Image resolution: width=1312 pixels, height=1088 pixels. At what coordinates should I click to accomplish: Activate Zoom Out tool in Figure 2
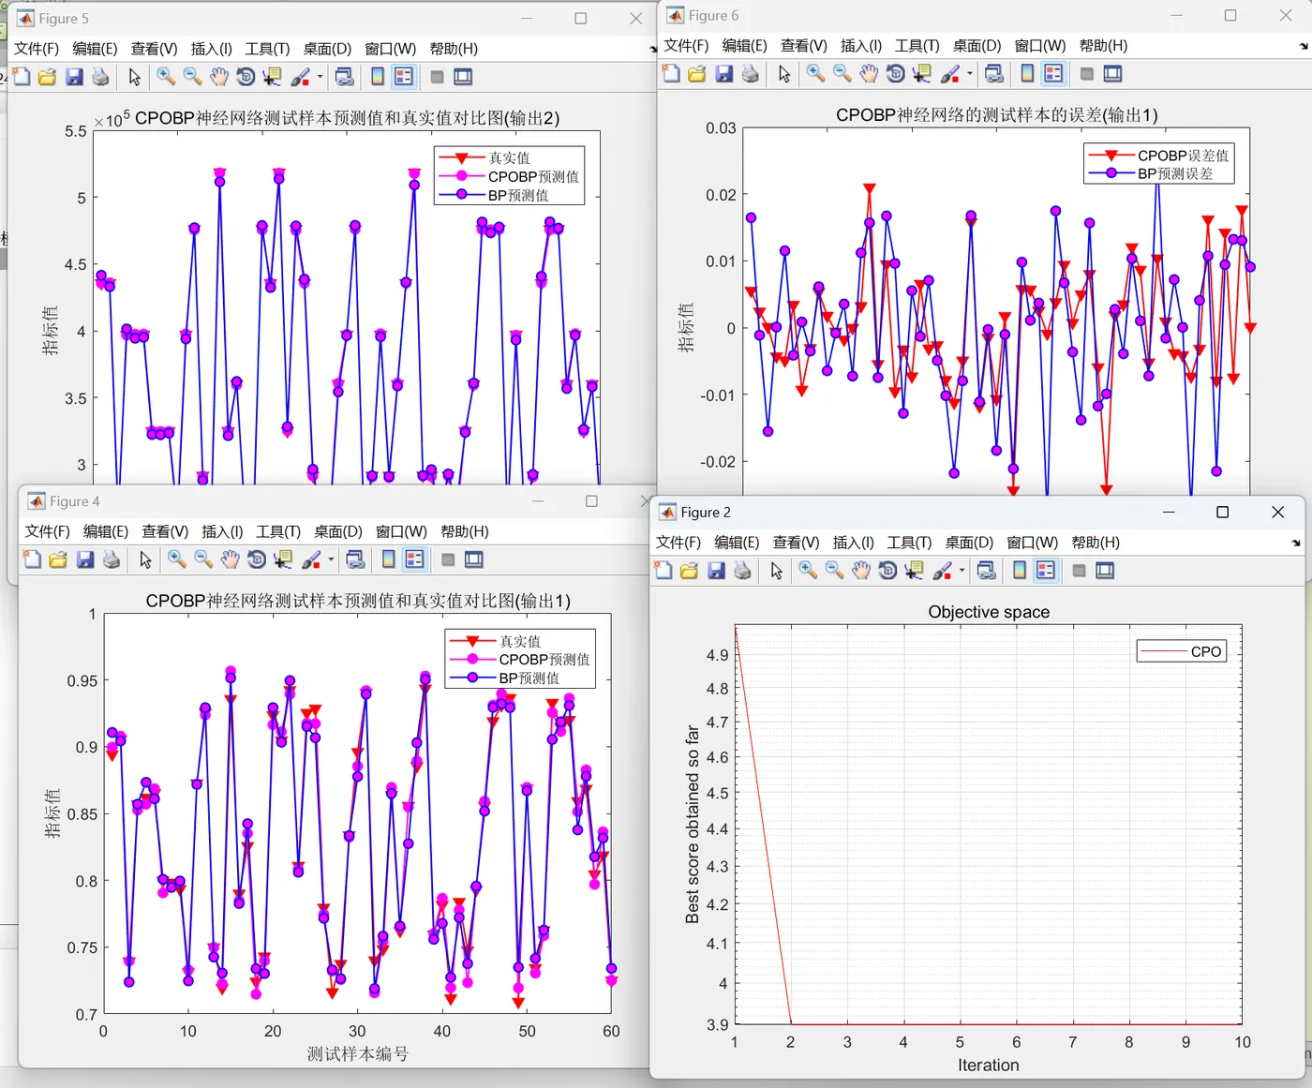[x=834, y=570]
